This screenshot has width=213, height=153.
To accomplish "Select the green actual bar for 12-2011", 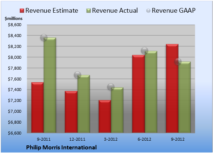I will click(83, 104).
